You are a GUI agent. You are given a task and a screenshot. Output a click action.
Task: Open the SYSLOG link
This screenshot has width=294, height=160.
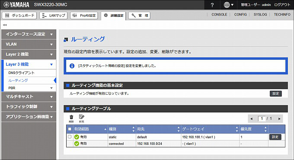(x=260, y=14)
